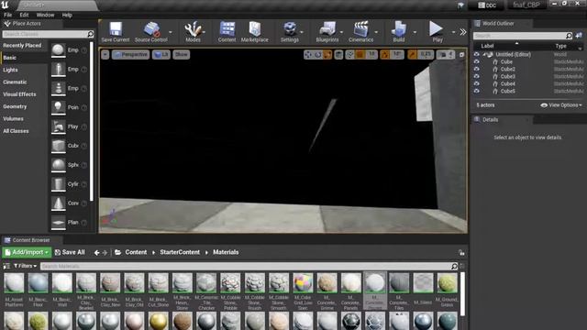Click the Place Actors panel icon
Viewport: 587px width, 330px height.
tap(6, 24)
